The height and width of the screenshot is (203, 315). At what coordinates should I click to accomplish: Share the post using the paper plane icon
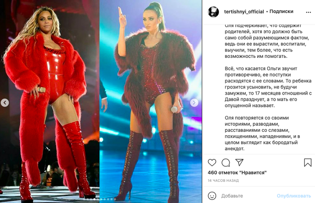tap(239, 162)
